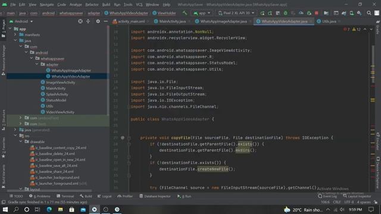
Task: Open the Logcat tool window button
Action: [105, 196]
